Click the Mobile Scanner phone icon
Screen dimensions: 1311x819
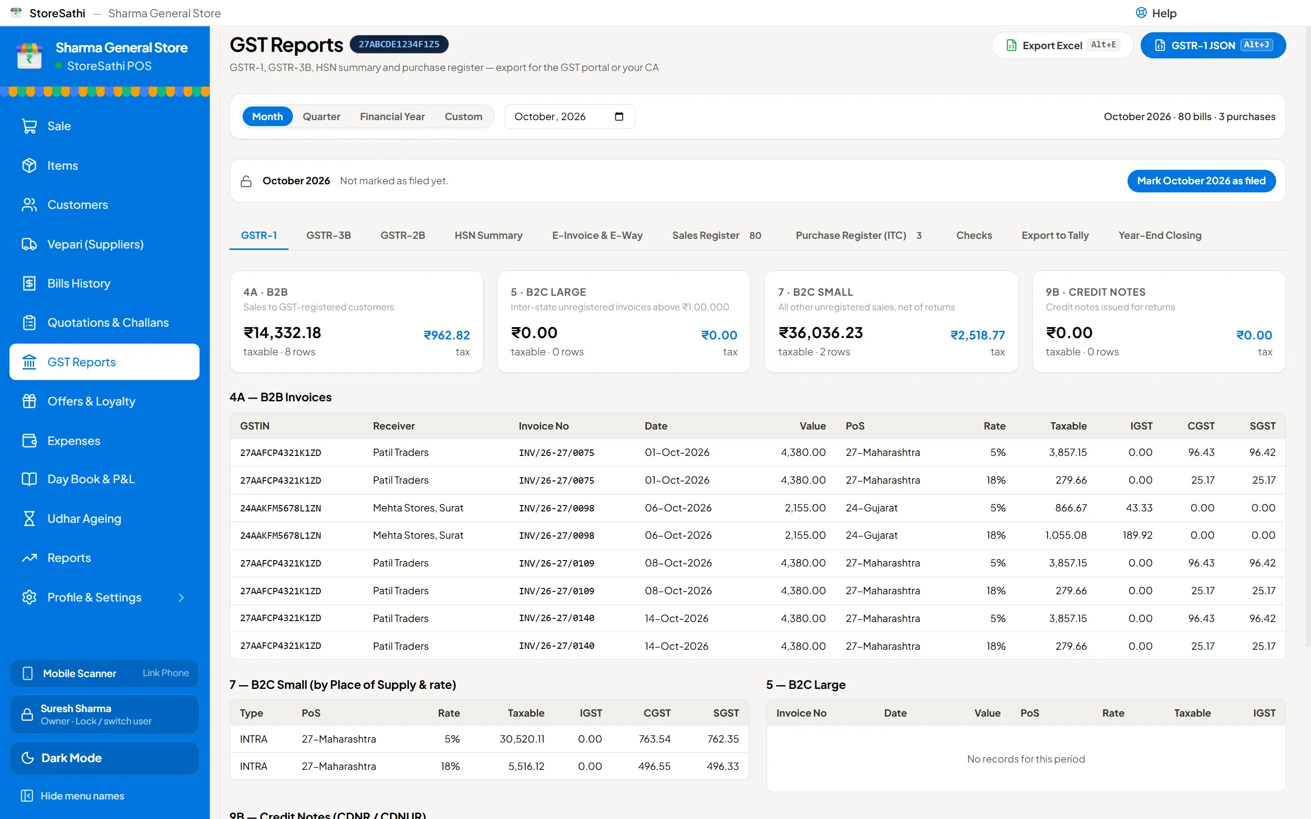[28, 673]
